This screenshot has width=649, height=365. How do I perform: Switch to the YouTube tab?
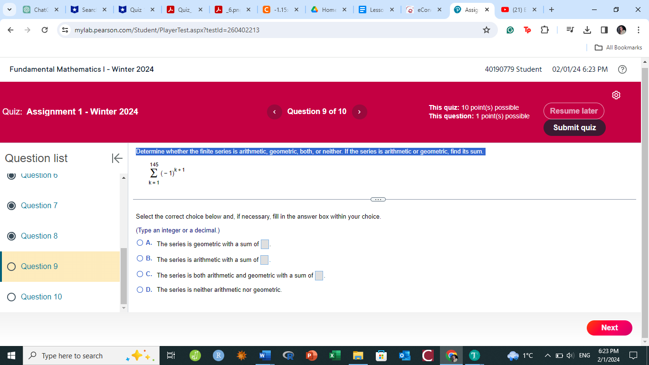click(519, 10)
